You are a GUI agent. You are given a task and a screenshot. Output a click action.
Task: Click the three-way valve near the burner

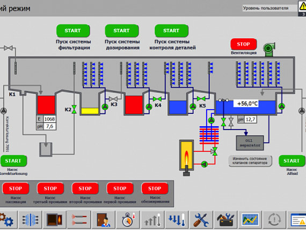click(214, 151)
